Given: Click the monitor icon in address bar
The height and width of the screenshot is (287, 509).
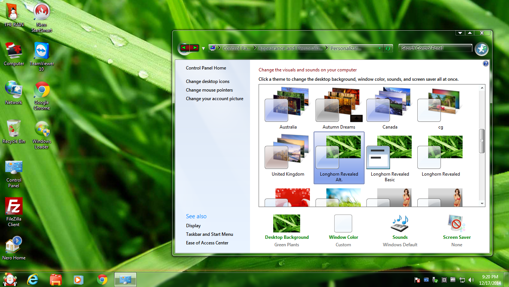Looking at the screenshot, I should pos(213,48).
